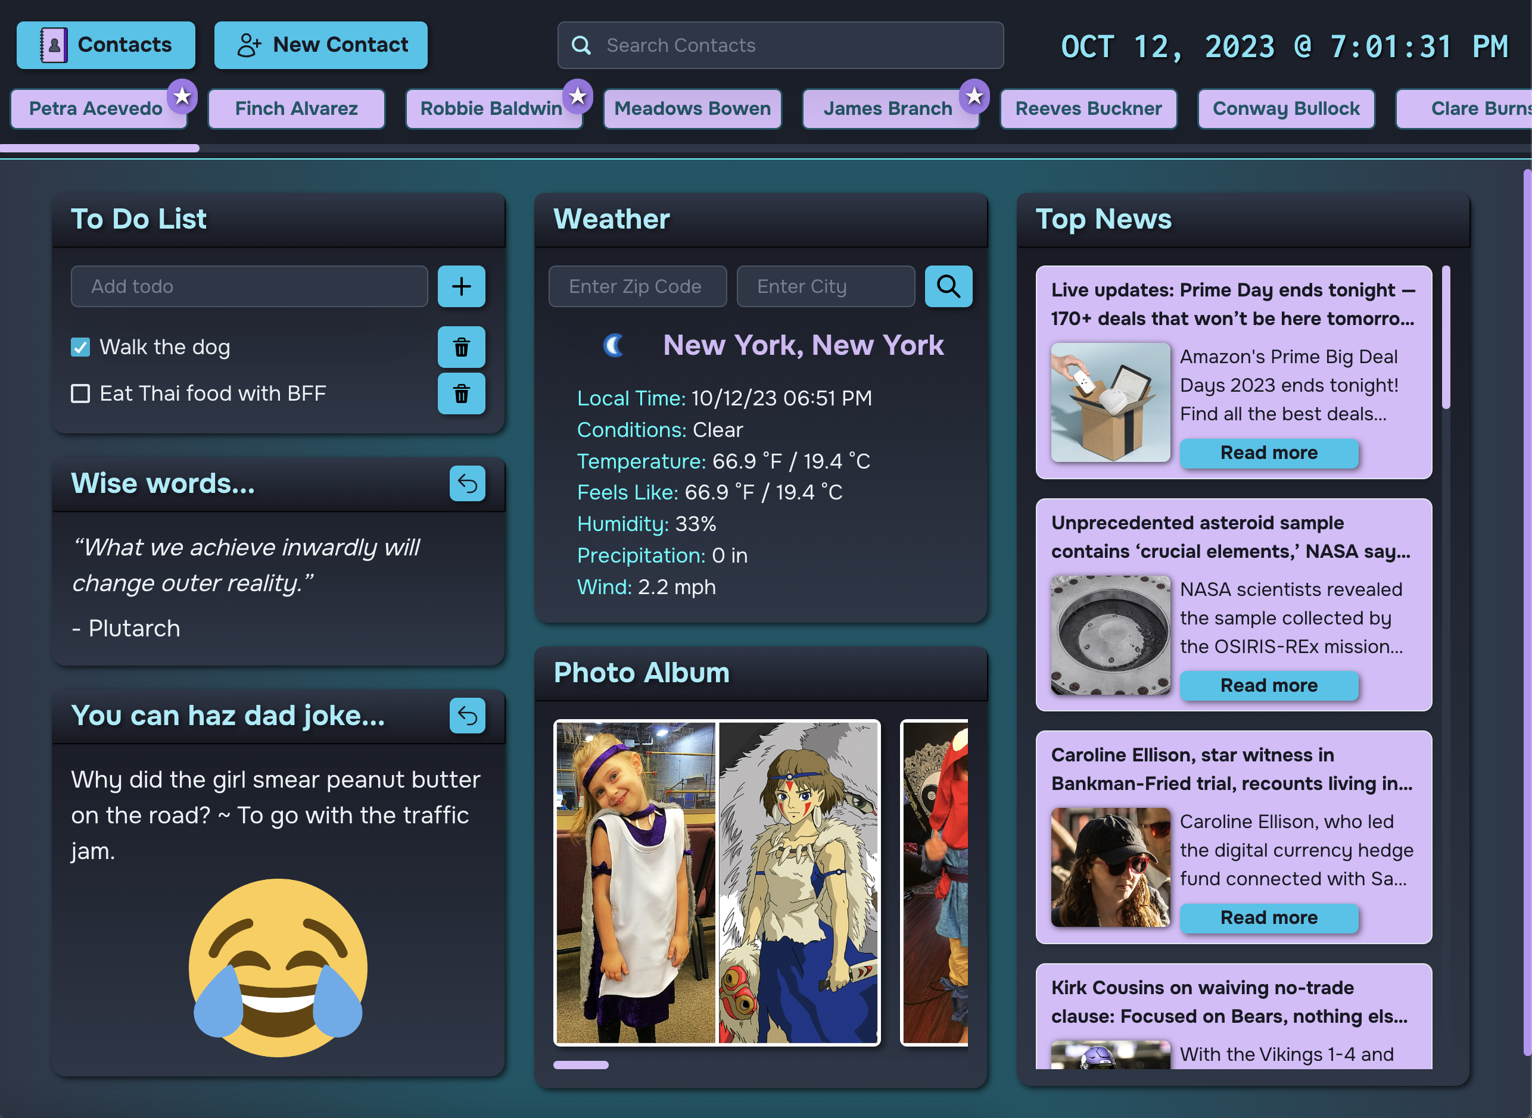Open Finch Alvarez contact
Image resolution: width=1532 pixels, height=1118 pixels.
click(x=297, y=108)
